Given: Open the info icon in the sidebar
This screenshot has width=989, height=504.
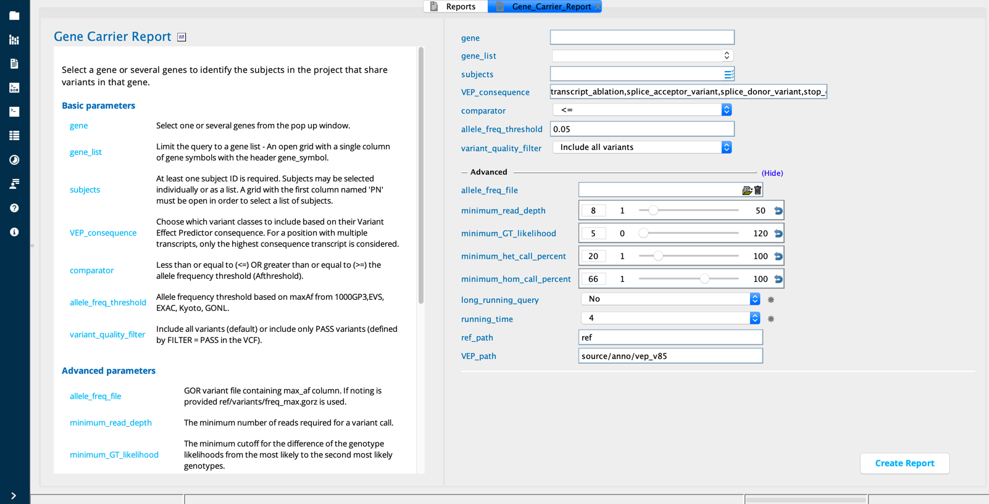Looking at the screenshot, I should coord(14,232).
